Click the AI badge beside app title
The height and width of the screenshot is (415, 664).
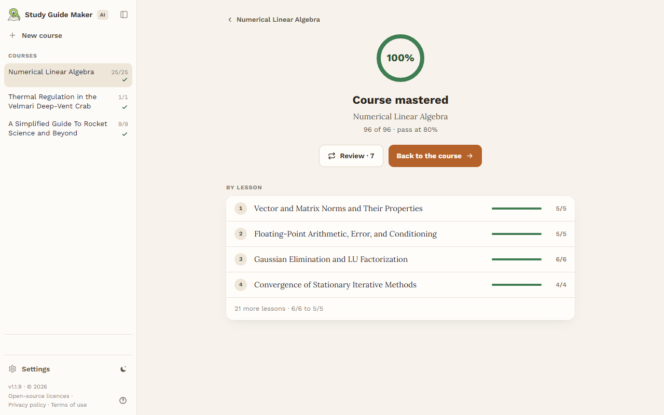(103, 15)
